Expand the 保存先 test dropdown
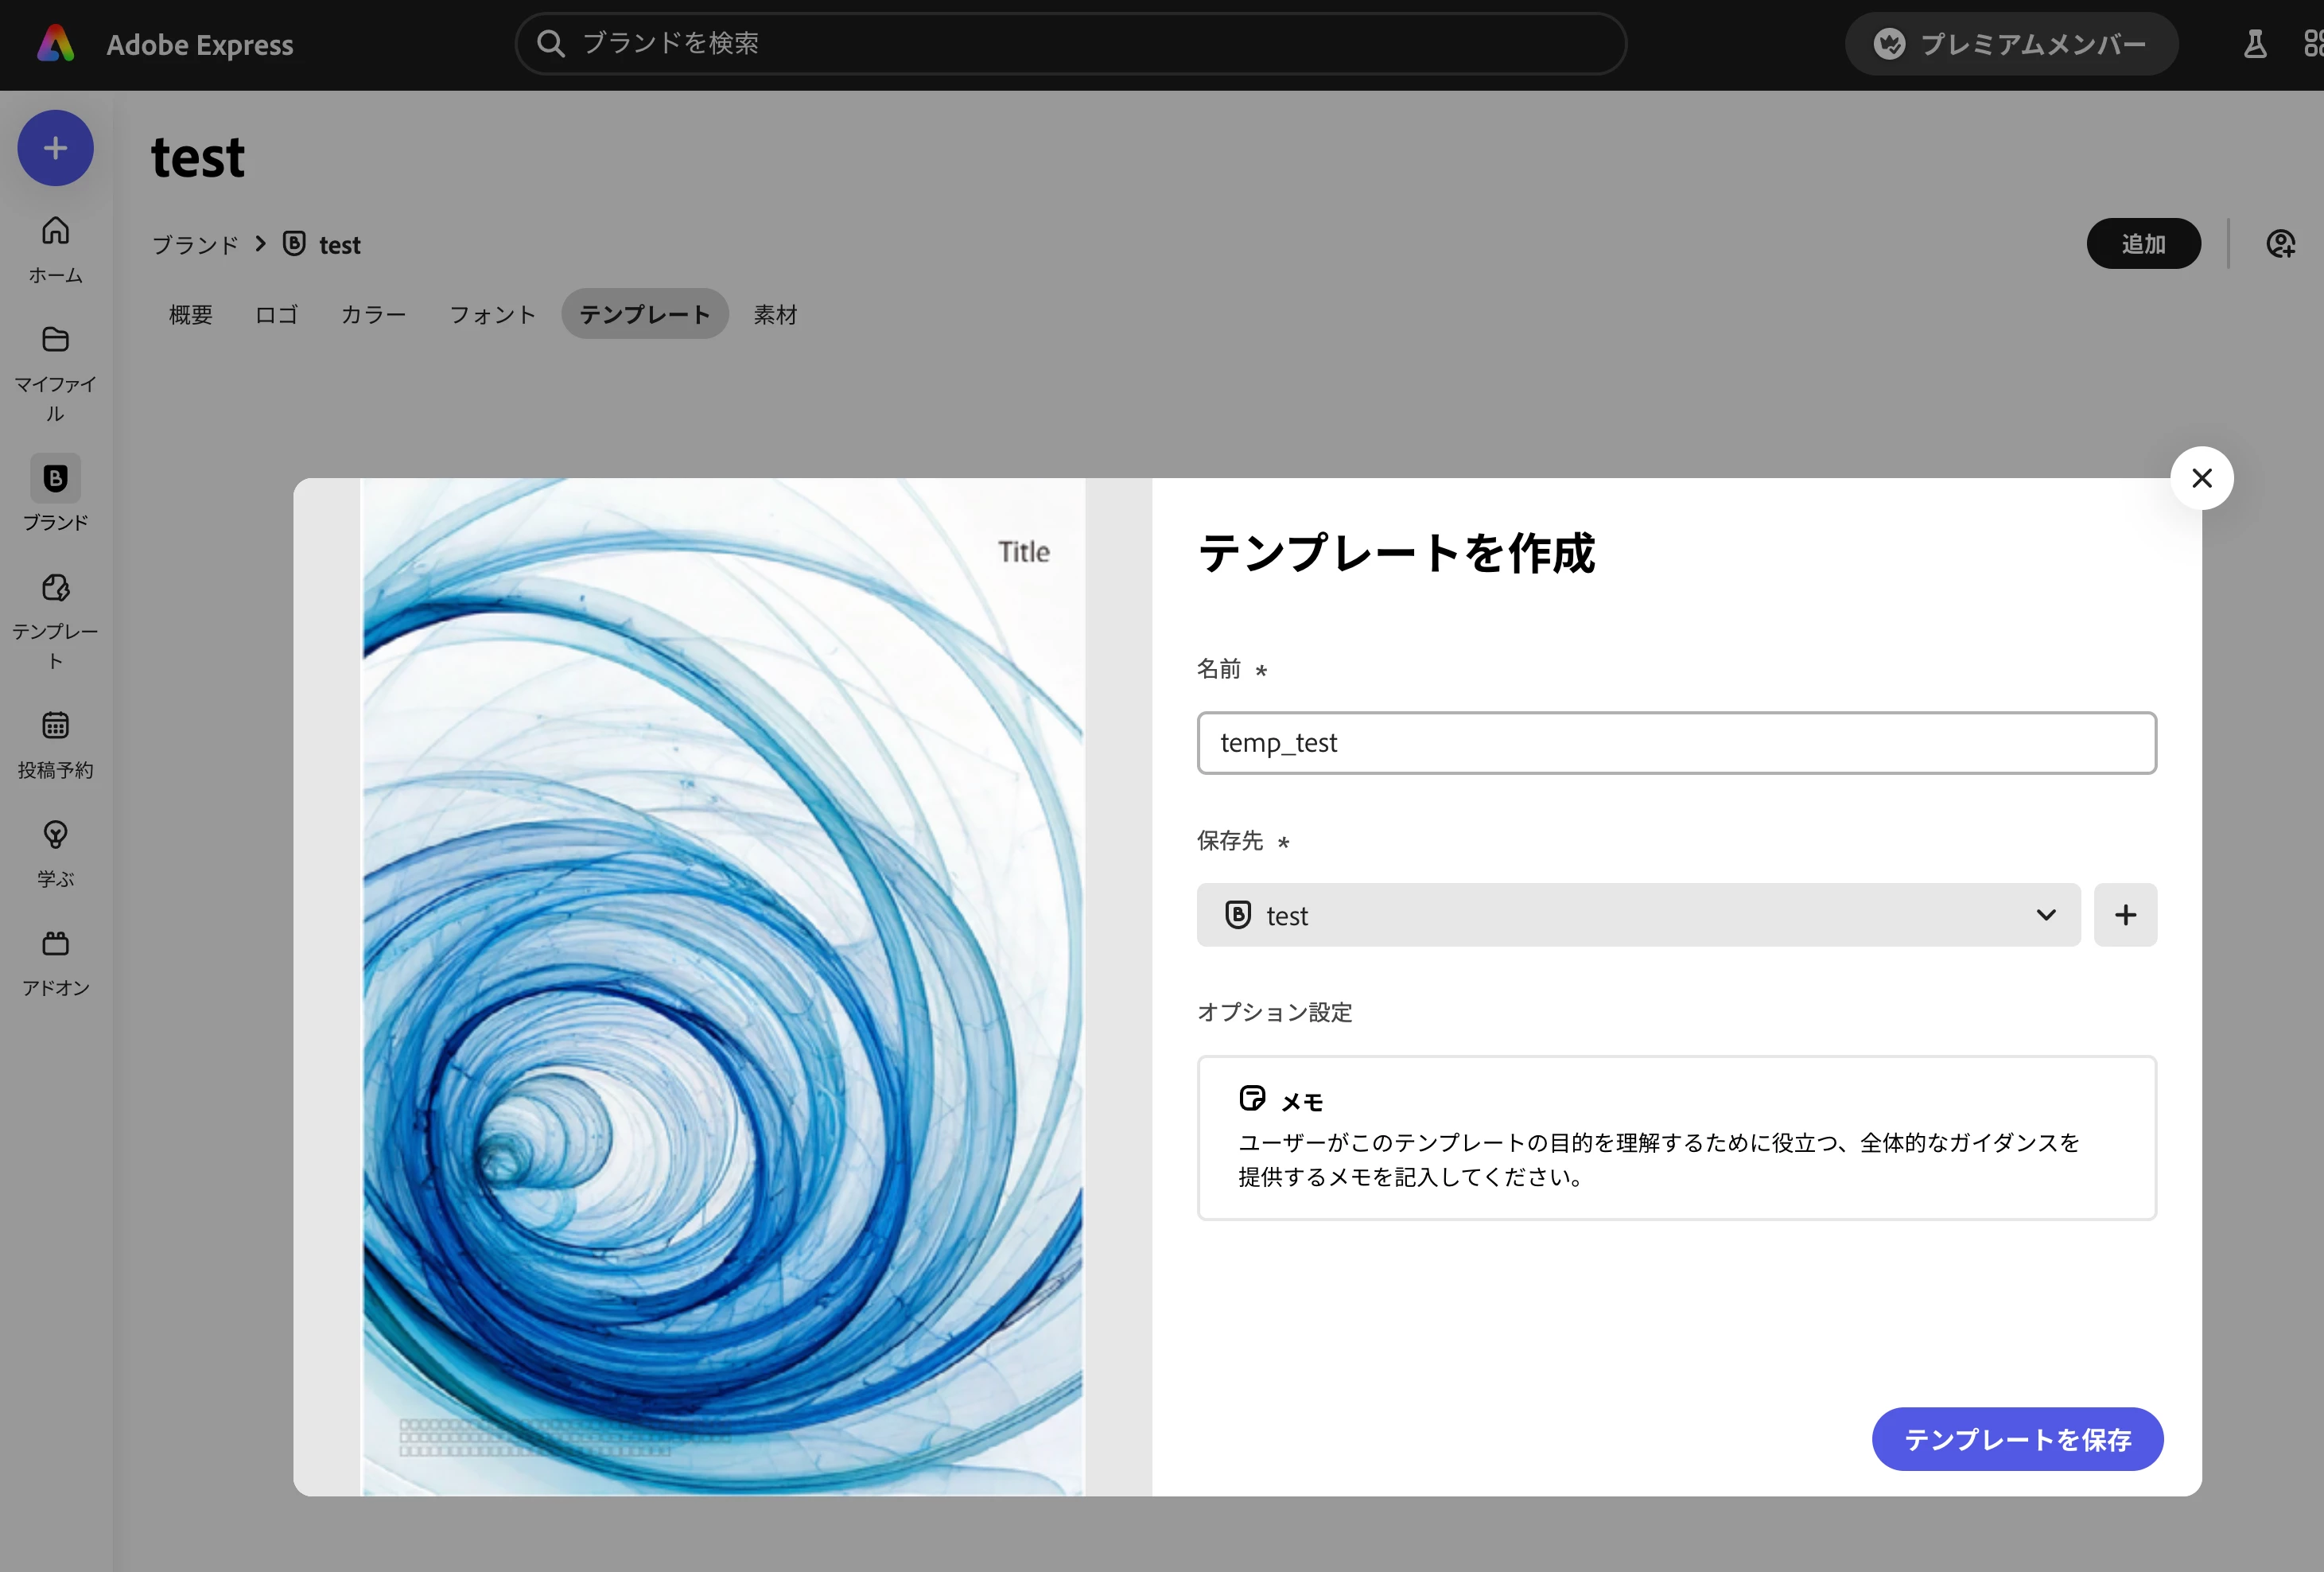 tap(1638, 915)
